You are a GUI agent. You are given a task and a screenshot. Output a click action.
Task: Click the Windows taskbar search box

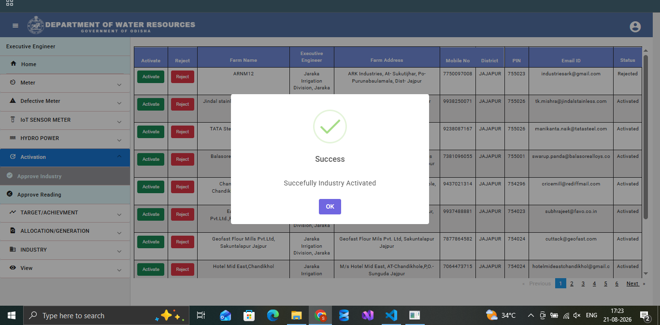(x=106, y=315)
